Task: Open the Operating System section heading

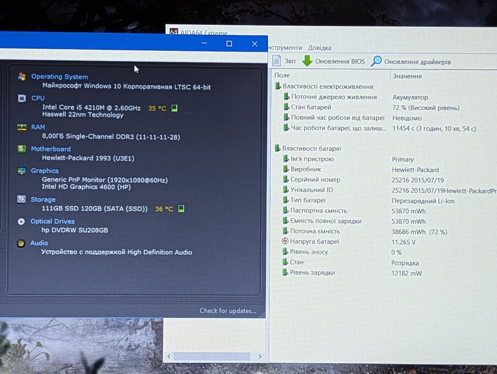Action: pos(59,77)
